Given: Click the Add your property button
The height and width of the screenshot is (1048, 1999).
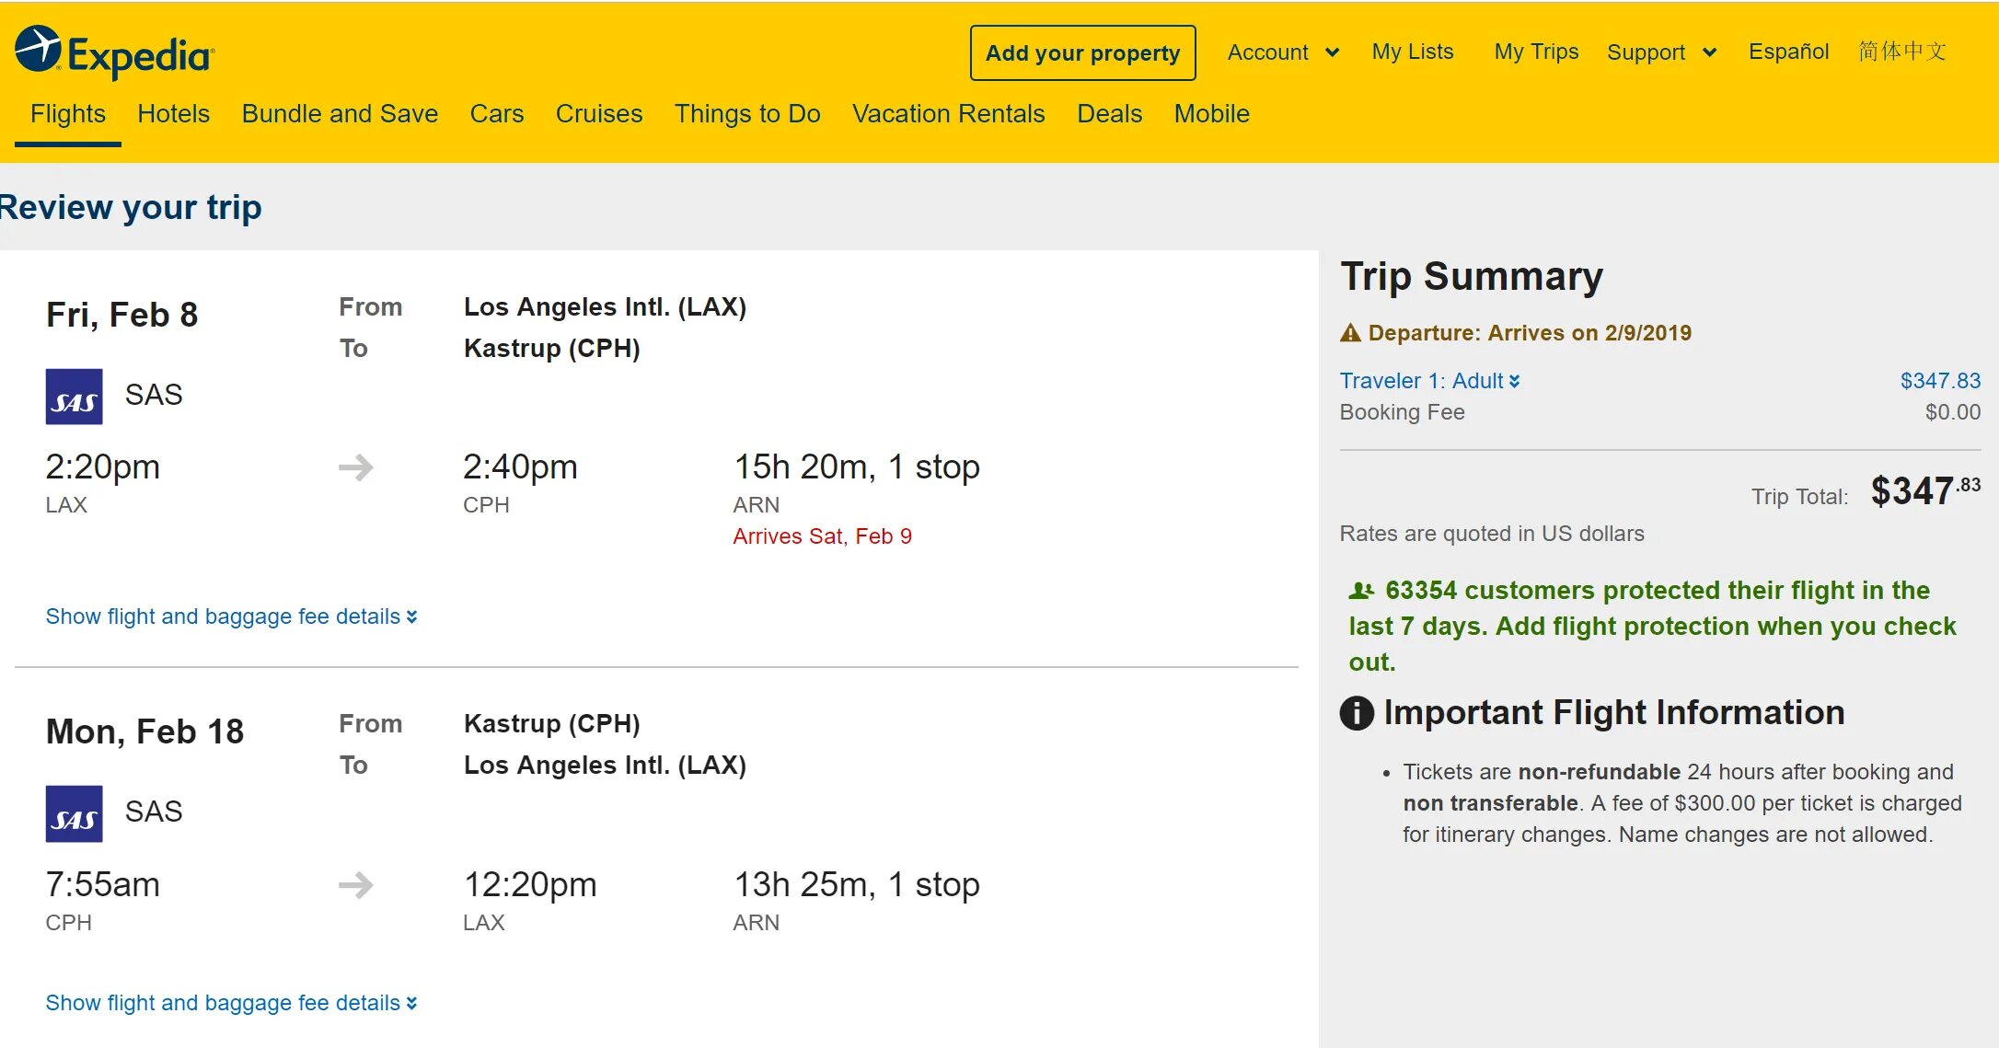Looking at the screenshot, I should point(1083,52).
